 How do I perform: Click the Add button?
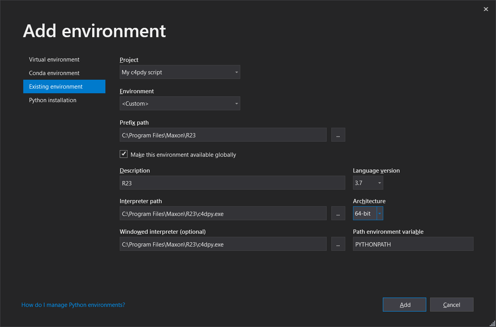click(x=404, y=305)
